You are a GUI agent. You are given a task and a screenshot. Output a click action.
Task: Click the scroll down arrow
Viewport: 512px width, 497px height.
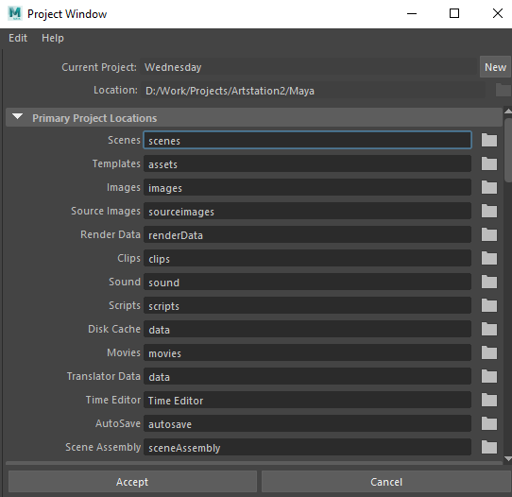point(508,459)
